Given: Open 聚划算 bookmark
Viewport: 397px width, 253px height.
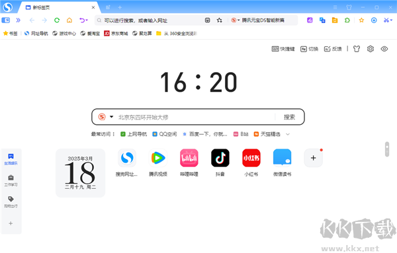Looking at the screenshot, I should [142, 34].
